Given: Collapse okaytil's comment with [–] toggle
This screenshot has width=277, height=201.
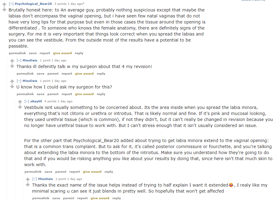Looking at the screenshot, I should pyautogui.click(x=27, y=101).
